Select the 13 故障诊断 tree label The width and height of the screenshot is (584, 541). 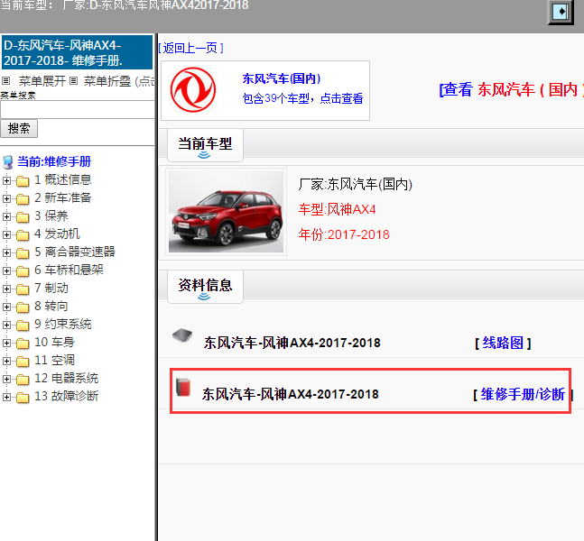[66, 396]
